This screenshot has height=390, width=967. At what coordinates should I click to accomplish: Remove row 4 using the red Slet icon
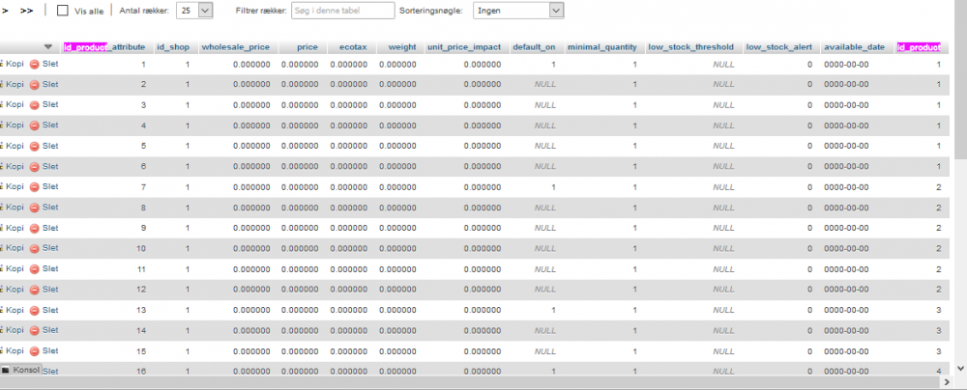click(x=35, y=125)
